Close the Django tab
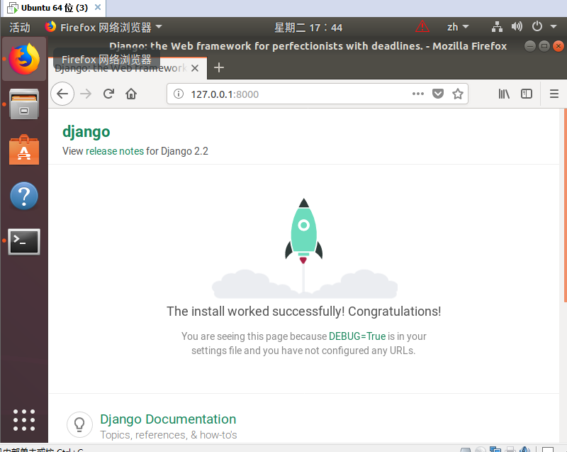This screenshot has height=452, width=567. [194, 68]
